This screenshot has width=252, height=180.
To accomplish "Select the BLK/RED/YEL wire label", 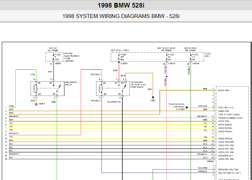I will (x=114, y=102).
